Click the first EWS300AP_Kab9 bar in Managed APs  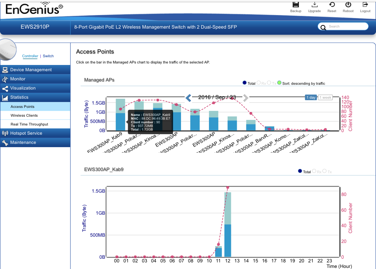pyautogui.click(x=120, y=114)
